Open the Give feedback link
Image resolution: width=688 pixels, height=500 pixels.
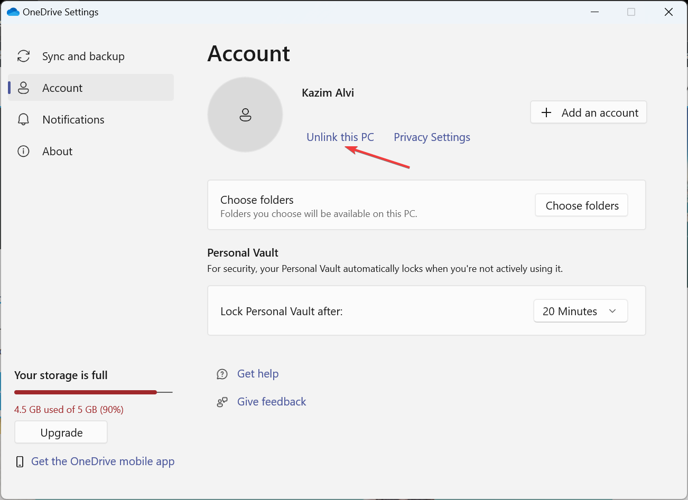tap(272, 402)
